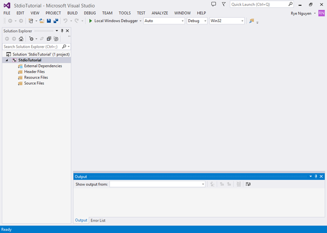Image resolution: width=327 pixels, height=233 pixels.
Task: Click the Navigate Forward toolbar icon
Action: [21, 21]
